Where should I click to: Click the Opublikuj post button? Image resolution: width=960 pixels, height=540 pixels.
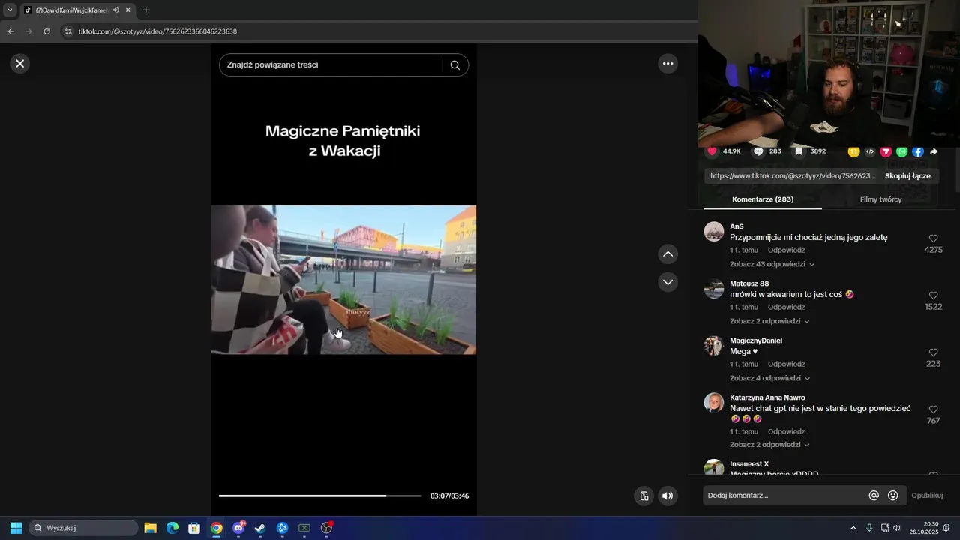(927, 496)
